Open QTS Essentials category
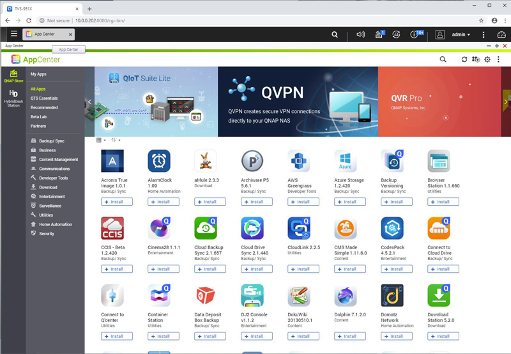 point(44,98)
